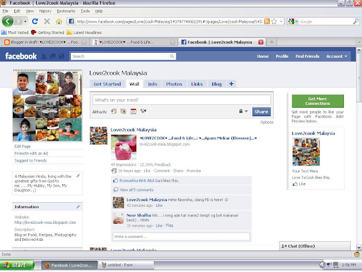The height and width of the screenshot is (272, 362).
Task: Click the Firefox back arrow button
Action: (7, 22)
